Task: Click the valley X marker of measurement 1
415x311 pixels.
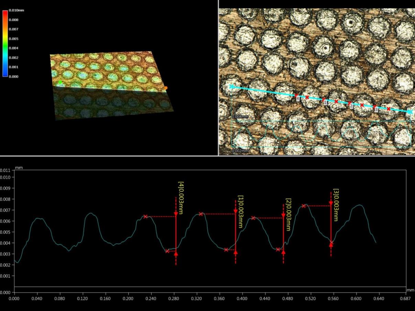Action: click(x=226, y=250)
